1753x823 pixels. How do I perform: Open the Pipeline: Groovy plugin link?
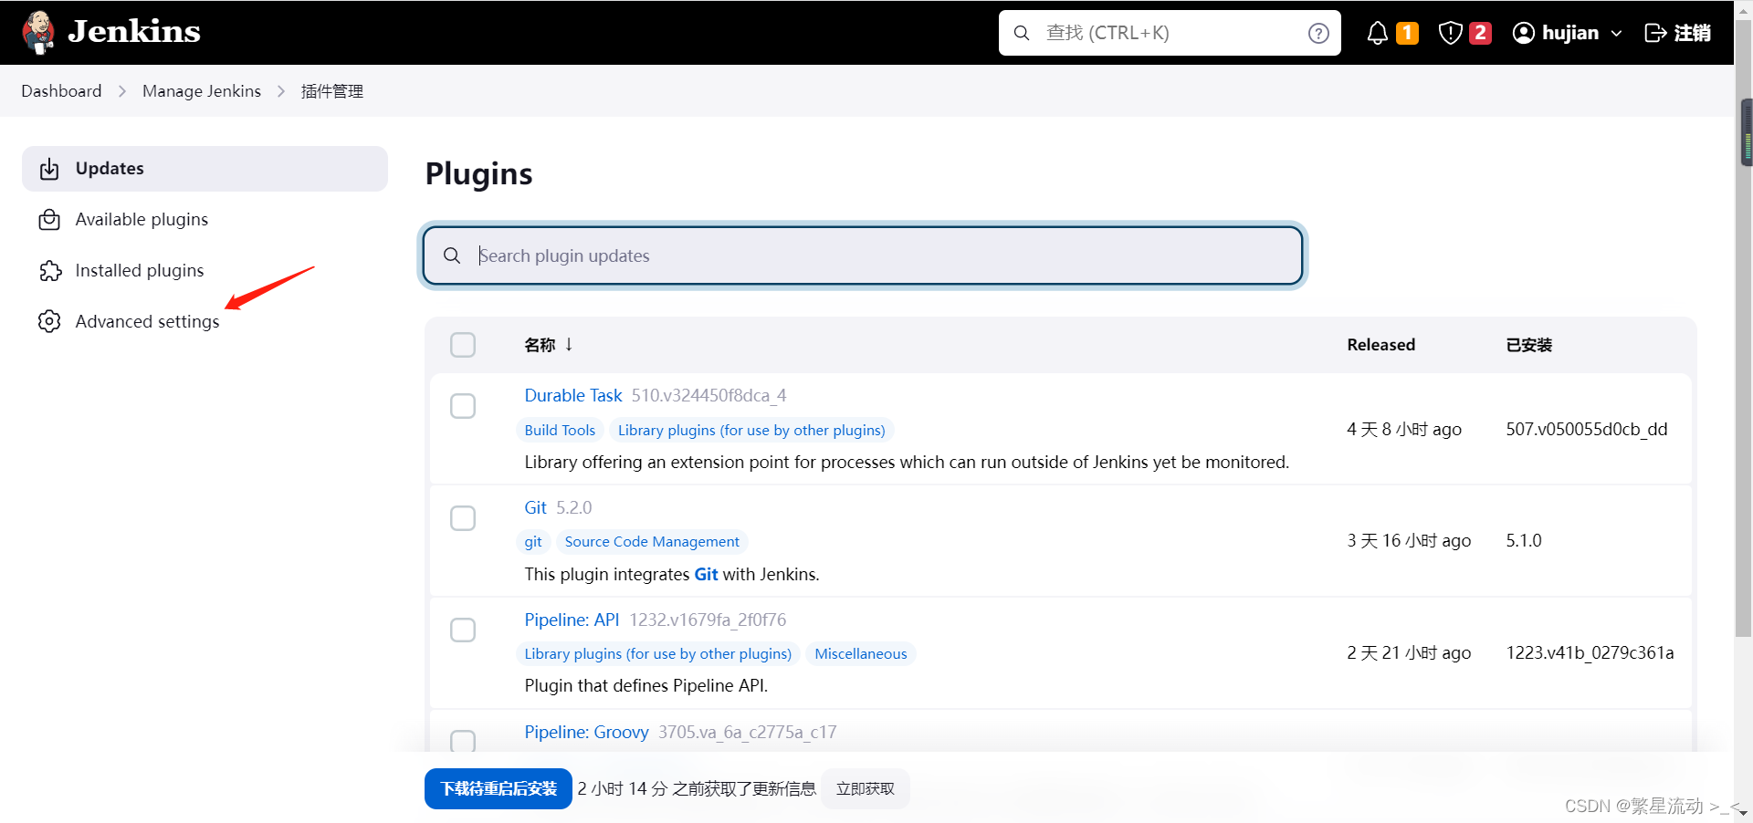586,732
